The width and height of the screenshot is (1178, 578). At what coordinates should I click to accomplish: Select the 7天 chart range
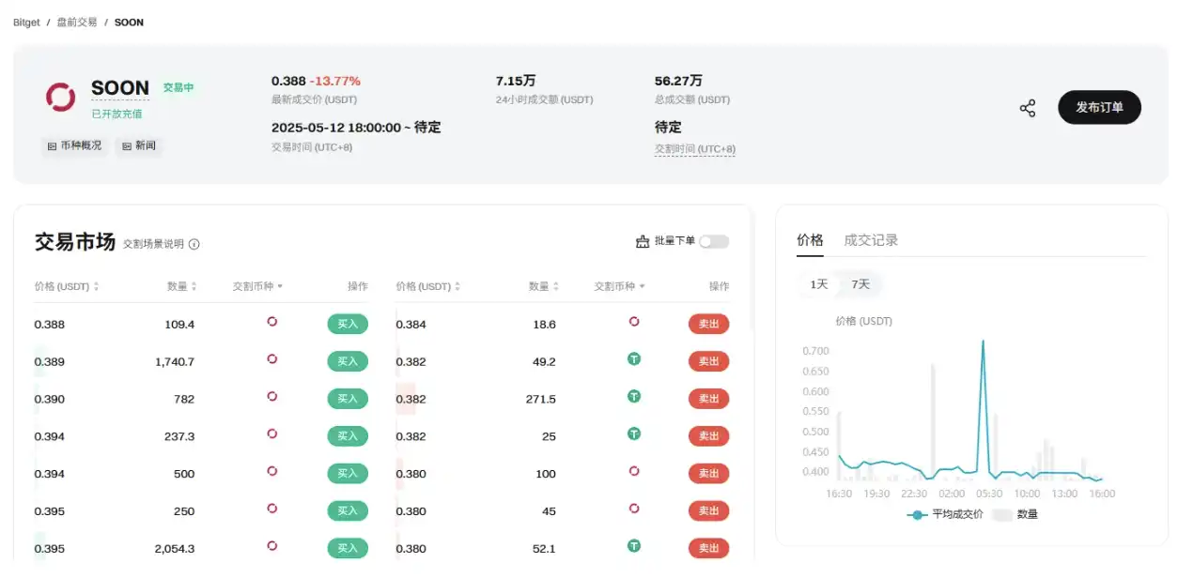pyautogui.click(x=860, y=284)
